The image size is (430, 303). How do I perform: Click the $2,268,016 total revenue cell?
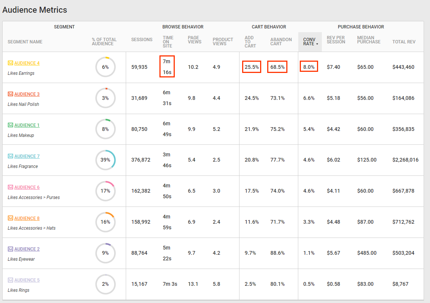pos(405,160)
